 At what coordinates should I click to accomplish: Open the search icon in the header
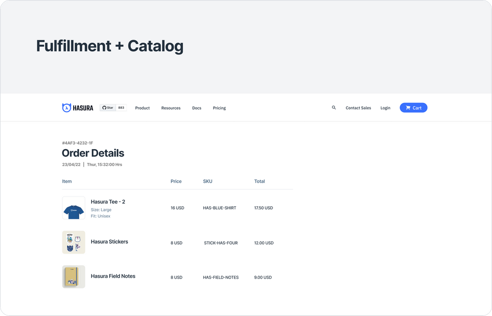334,107
